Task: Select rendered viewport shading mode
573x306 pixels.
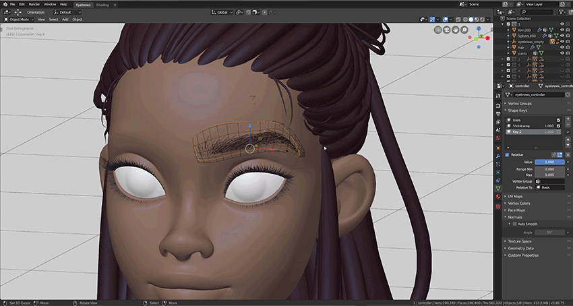Action: pyautogui.click(x=482, y=20)
